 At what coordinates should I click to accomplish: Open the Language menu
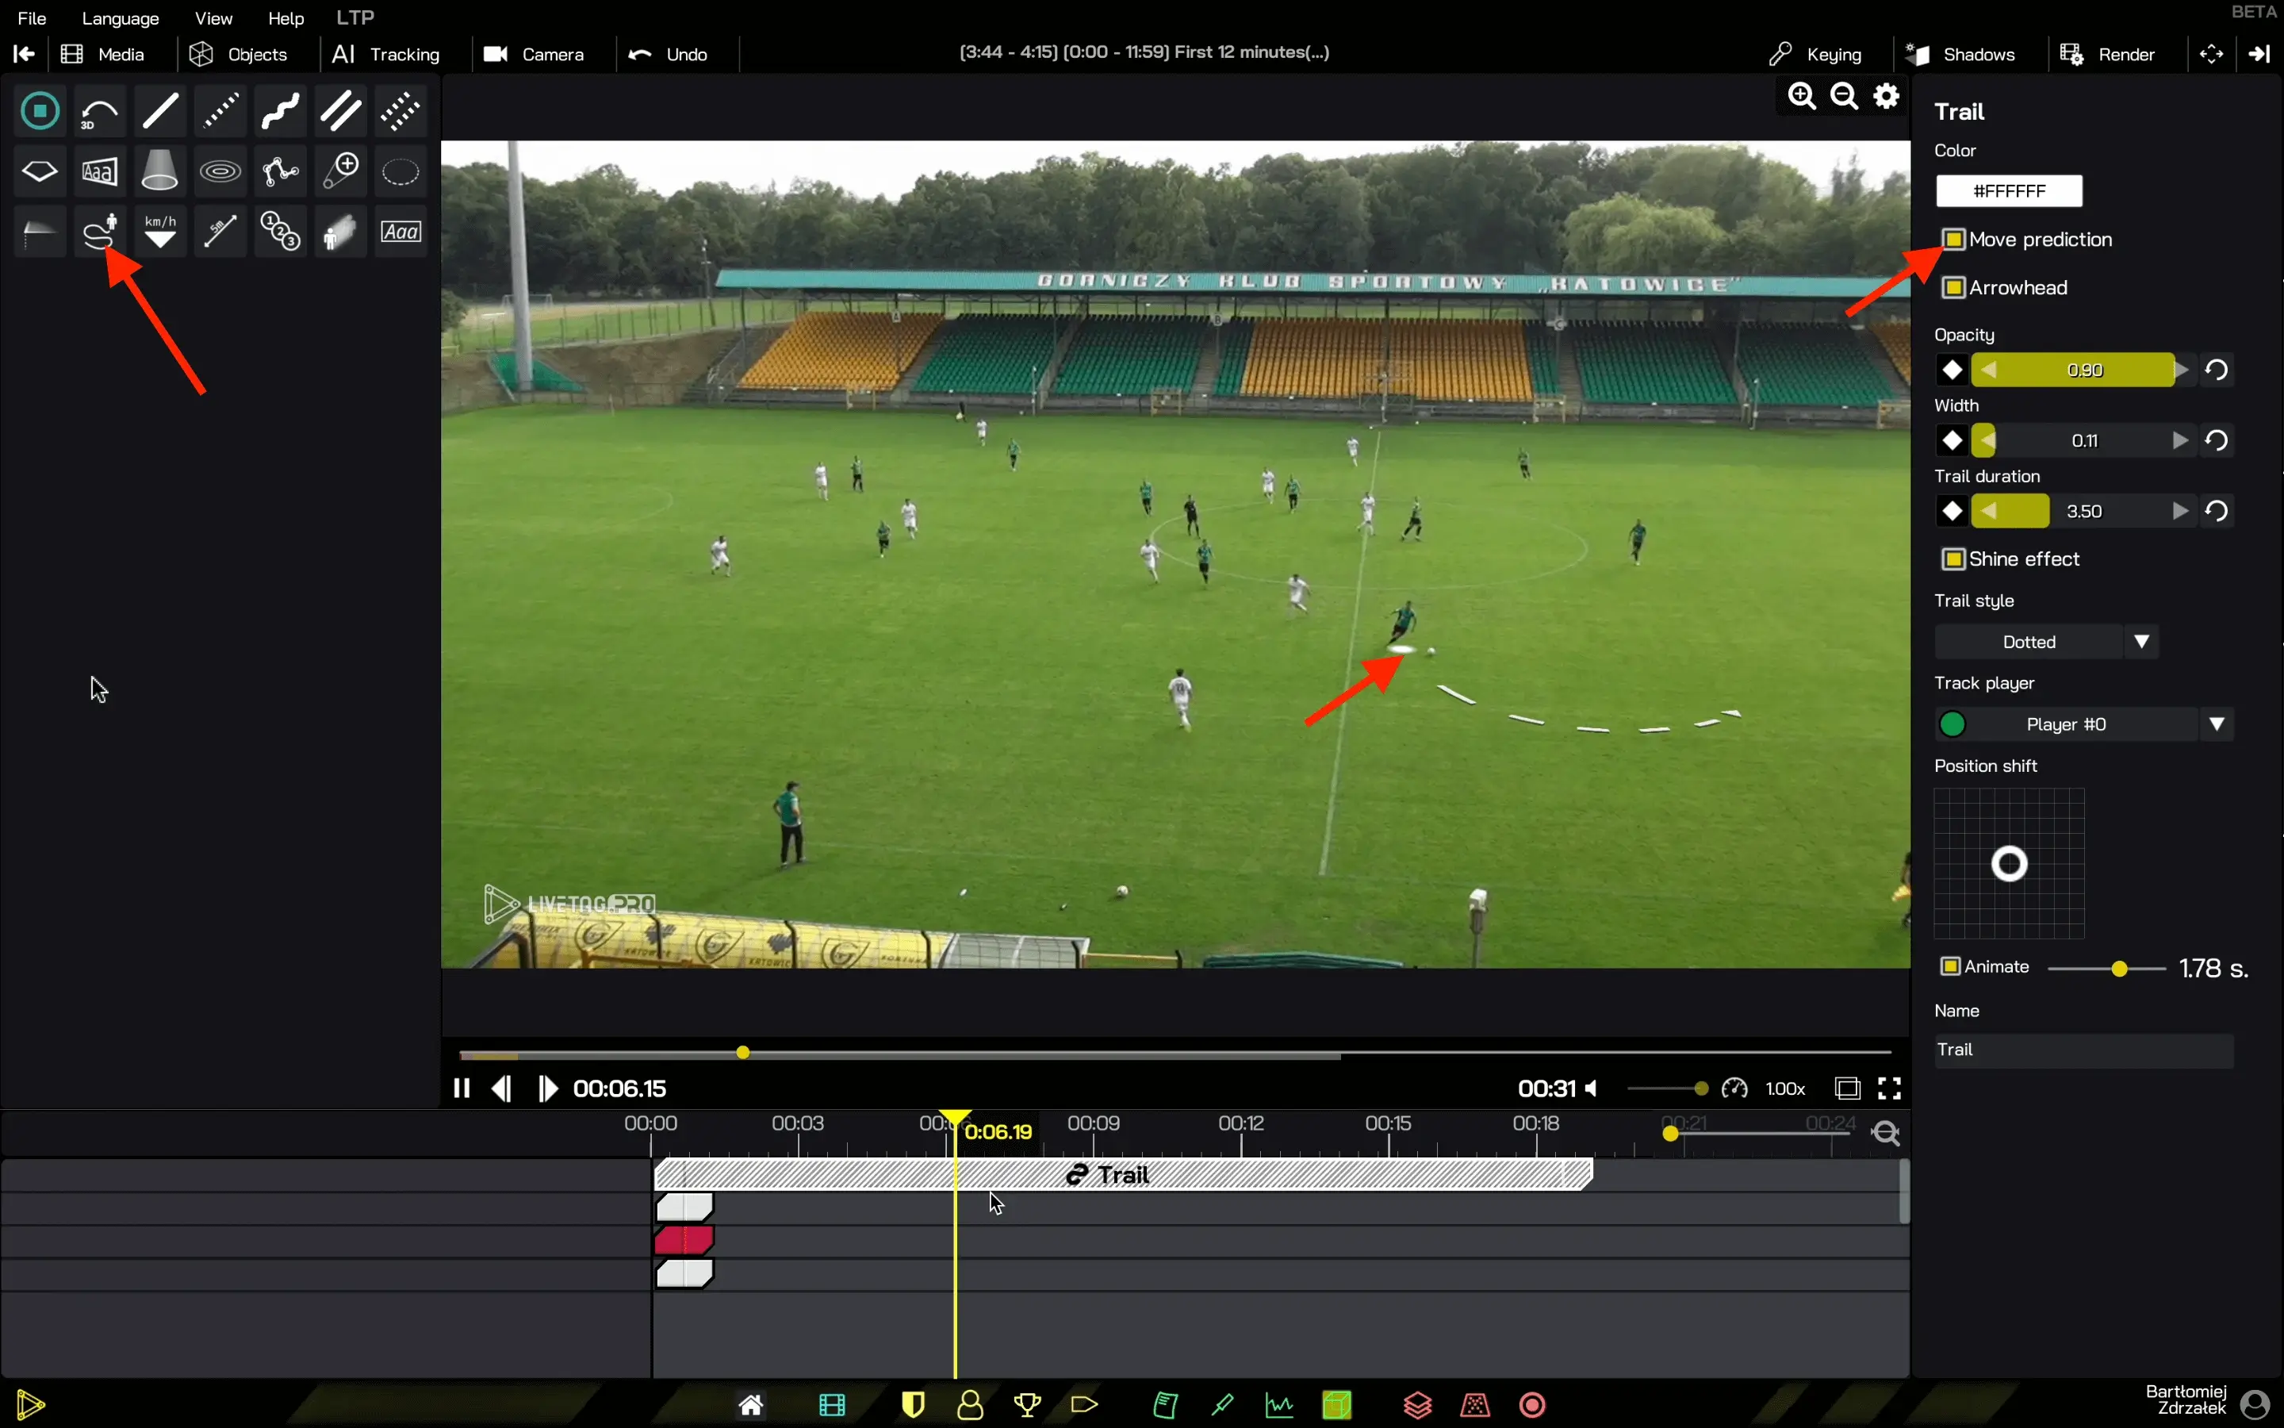click(119, 18)
